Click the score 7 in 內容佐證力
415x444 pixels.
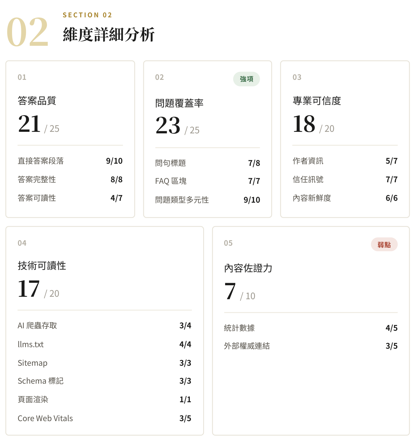[x=230, y=291]
